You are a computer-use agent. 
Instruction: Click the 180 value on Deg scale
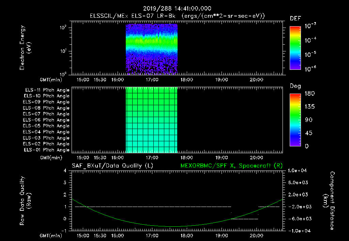pos(309,93)
